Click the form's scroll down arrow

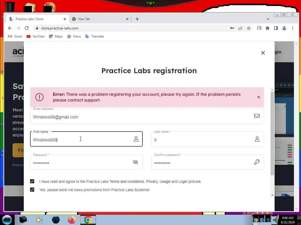click(272, 195)
